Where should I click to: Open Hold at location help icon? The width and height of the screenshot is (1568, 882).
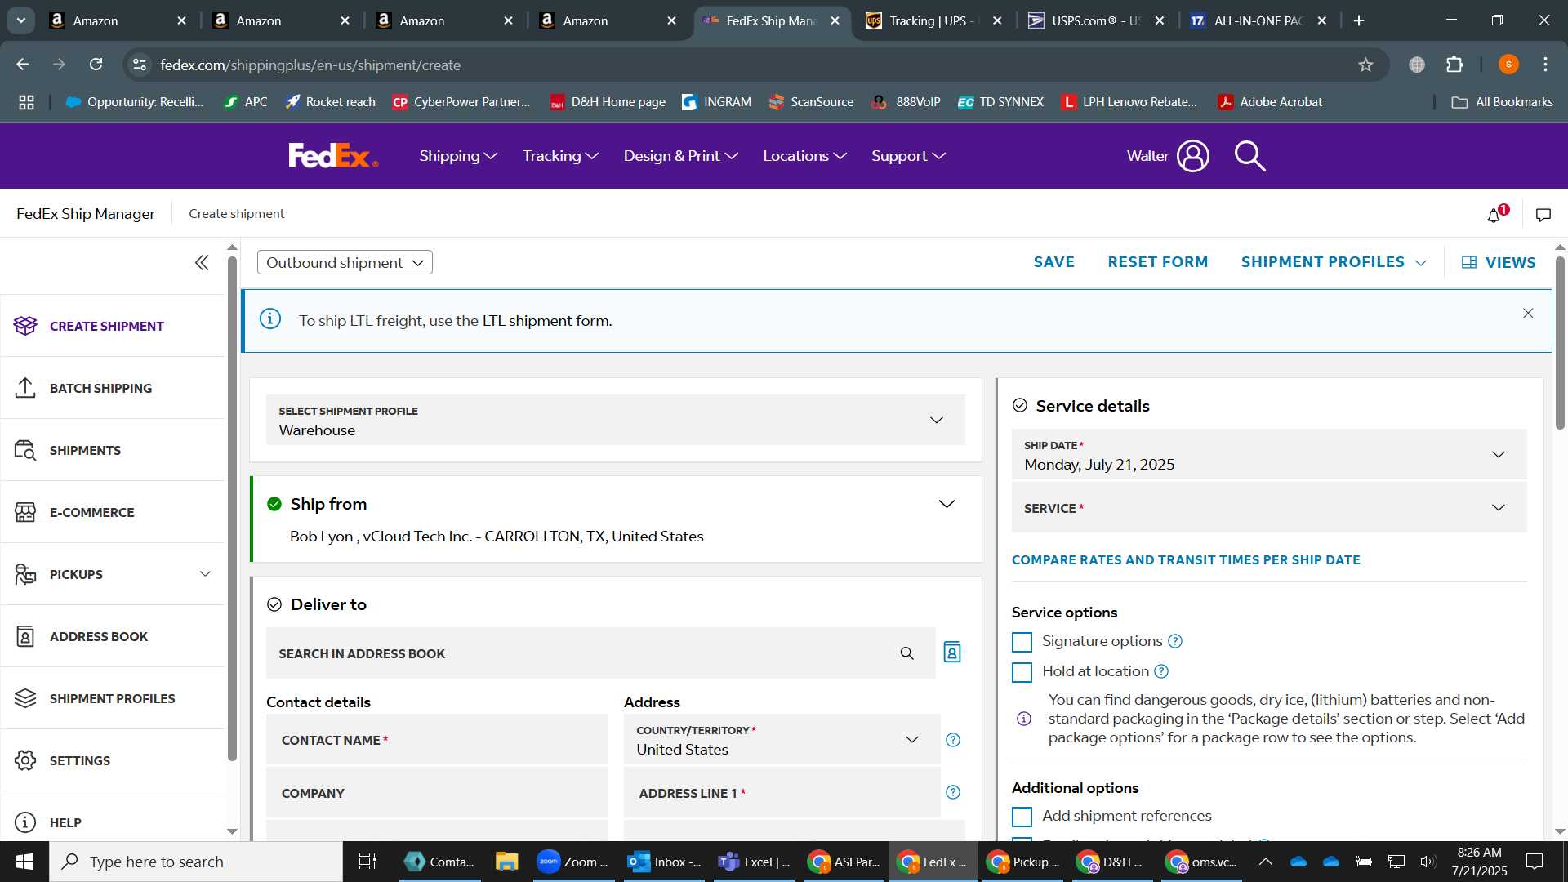click(x=1161, y=671)
